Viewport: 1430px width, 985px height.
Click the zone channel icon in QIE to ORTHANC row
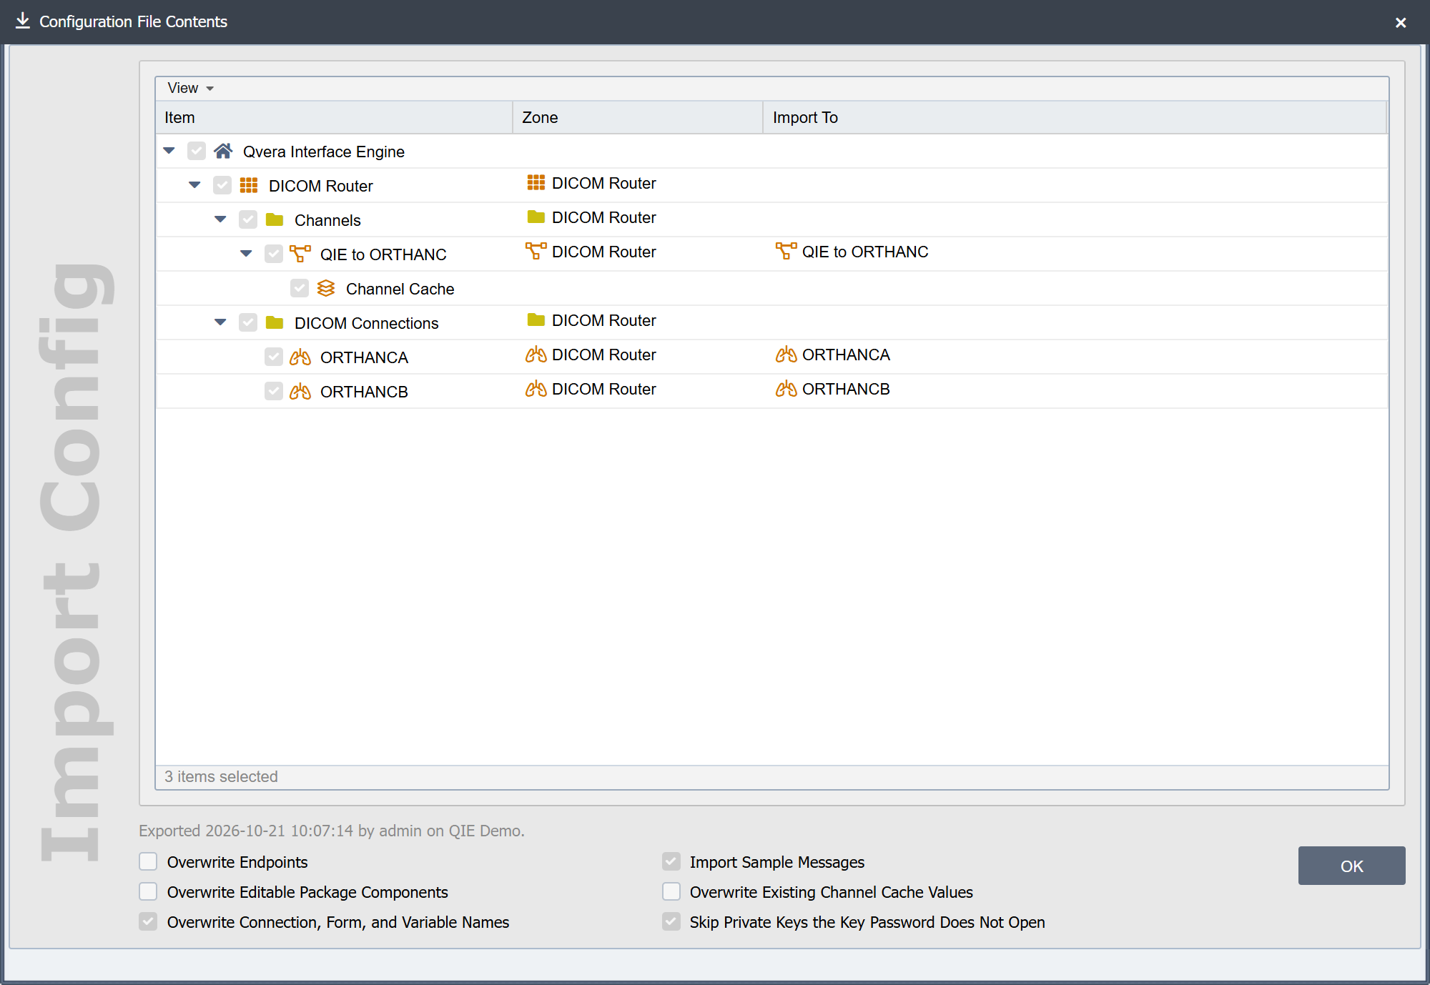(536, 251)
